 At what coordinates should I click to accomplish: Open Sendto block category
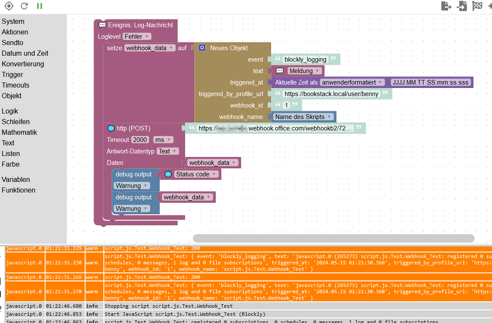[12, 42]
